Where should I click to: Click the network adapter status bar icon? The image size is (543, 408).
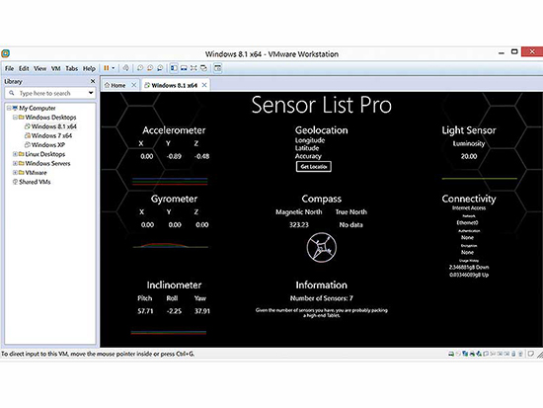465,354
